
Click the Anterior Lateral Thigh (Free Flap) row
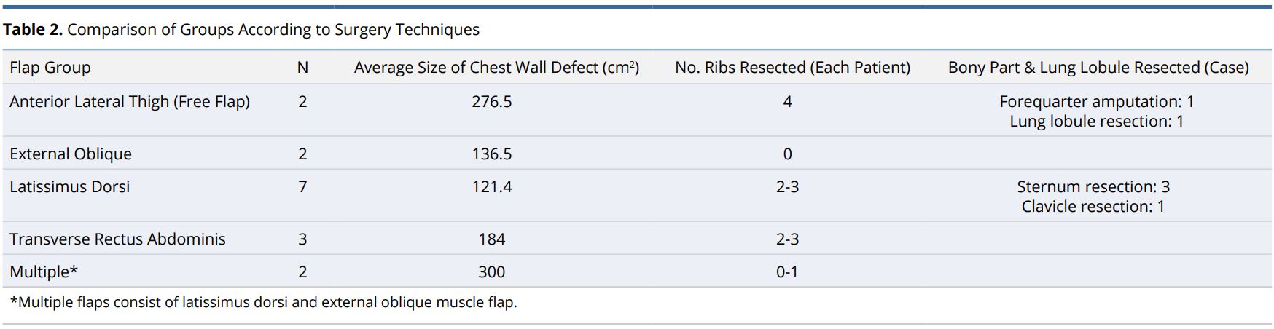click(x=638, y=111)
